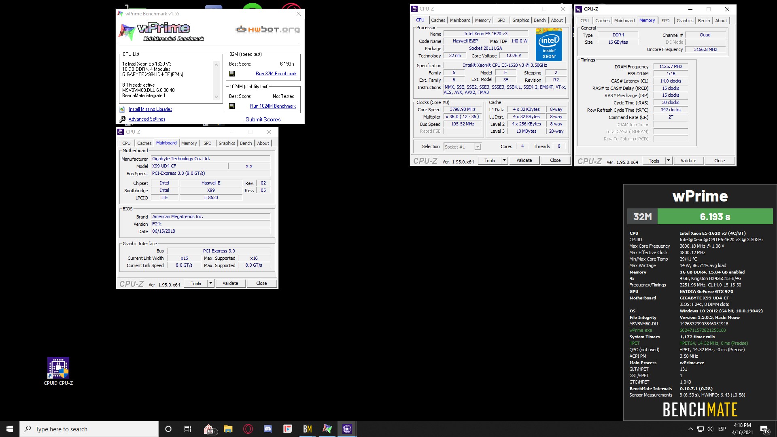Click the Run 1024M Benchmark link
Screen dimensions: 777x437
[x=273, y=106]
